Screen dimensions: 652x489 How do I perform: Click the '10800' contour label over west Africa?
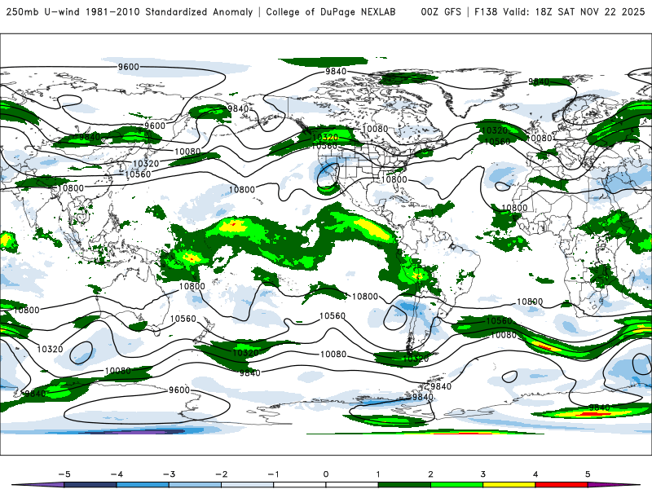(x=514, y=208)
